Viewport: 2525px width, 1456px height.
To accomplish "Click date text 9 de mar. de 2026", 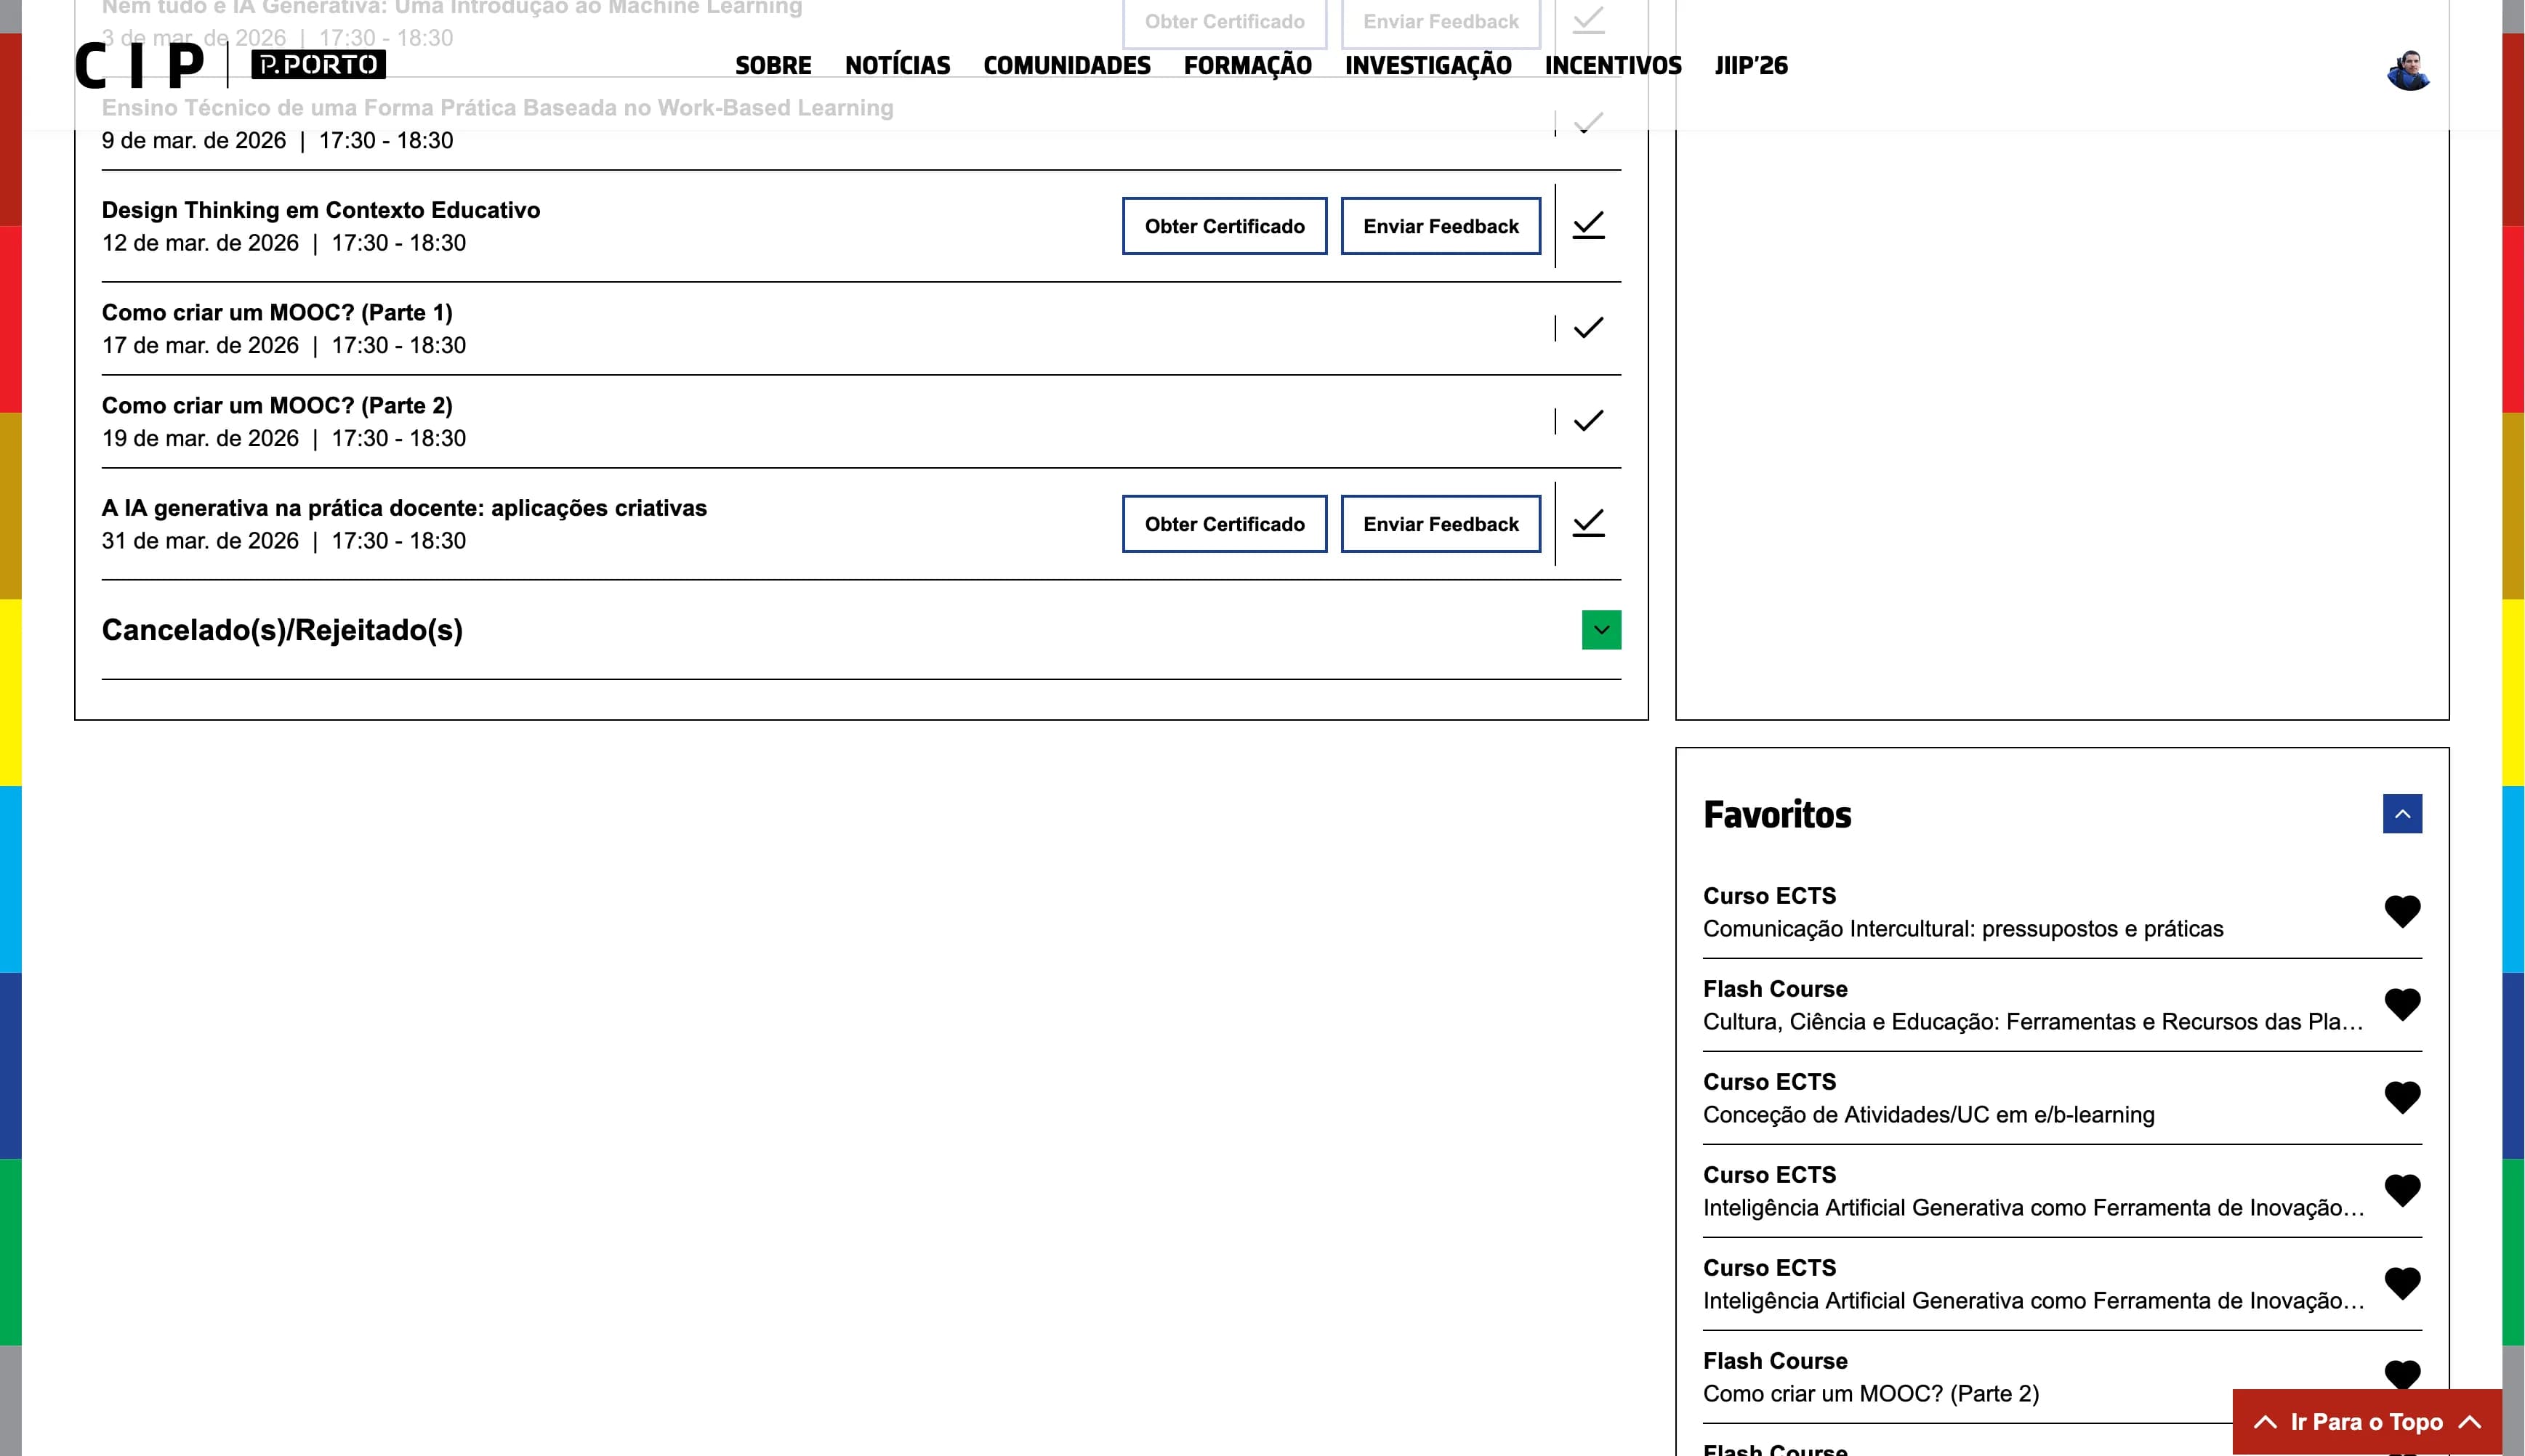I will (x=194, y=141).
